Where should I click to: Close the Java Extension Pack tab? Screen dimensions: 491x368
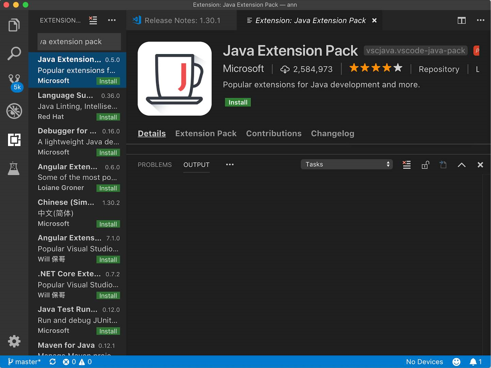coord(374,20)
